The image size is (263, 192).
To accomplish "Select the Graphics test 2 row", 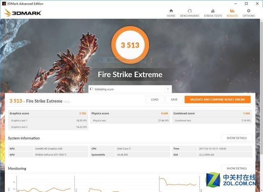I will [x=48, y=127].
